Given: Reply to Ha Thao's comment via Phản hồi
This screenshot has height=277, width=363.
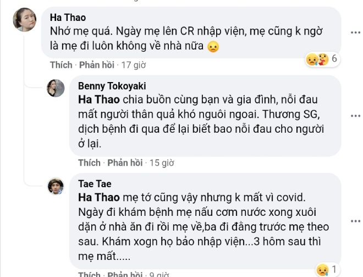Looking at the screenshot, I should pos(97,65).
